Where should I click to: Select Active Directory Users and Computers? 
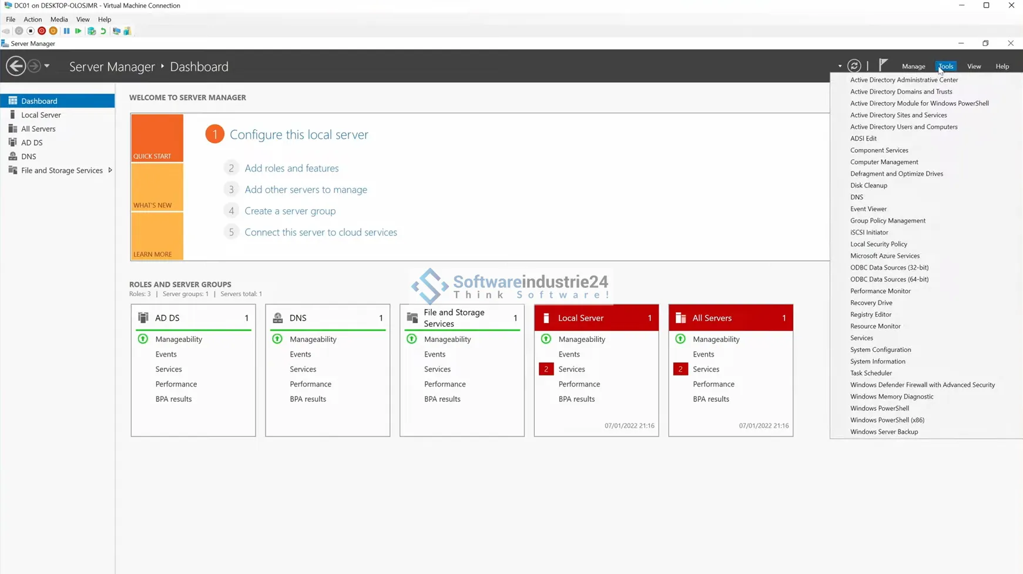click(903, 127)
